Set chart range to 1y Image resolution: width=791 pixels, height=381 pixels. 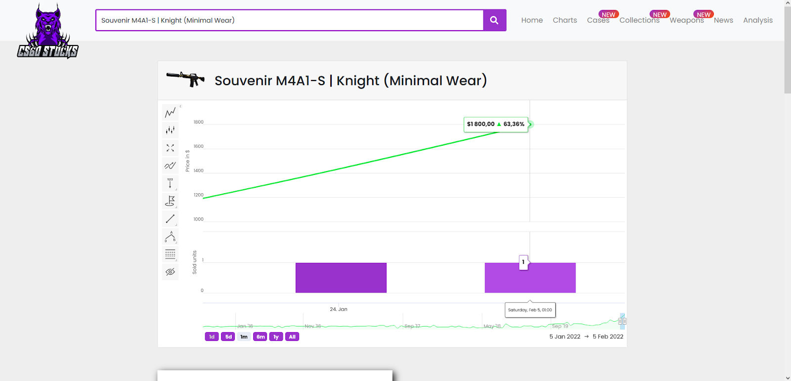[276, 337]
